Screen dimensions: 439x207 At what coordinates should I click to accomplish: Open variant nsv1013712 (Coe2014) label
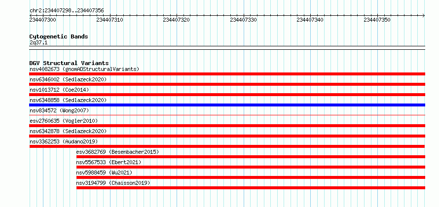tap(59, 90)
